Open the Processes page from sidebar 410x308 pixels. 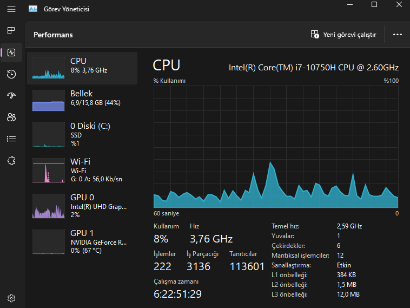click(x=11, y=30)
